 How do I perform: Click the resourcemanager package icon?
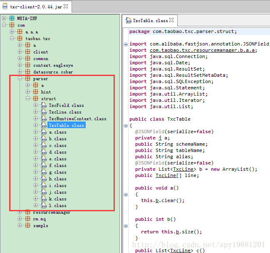(27, 212)
